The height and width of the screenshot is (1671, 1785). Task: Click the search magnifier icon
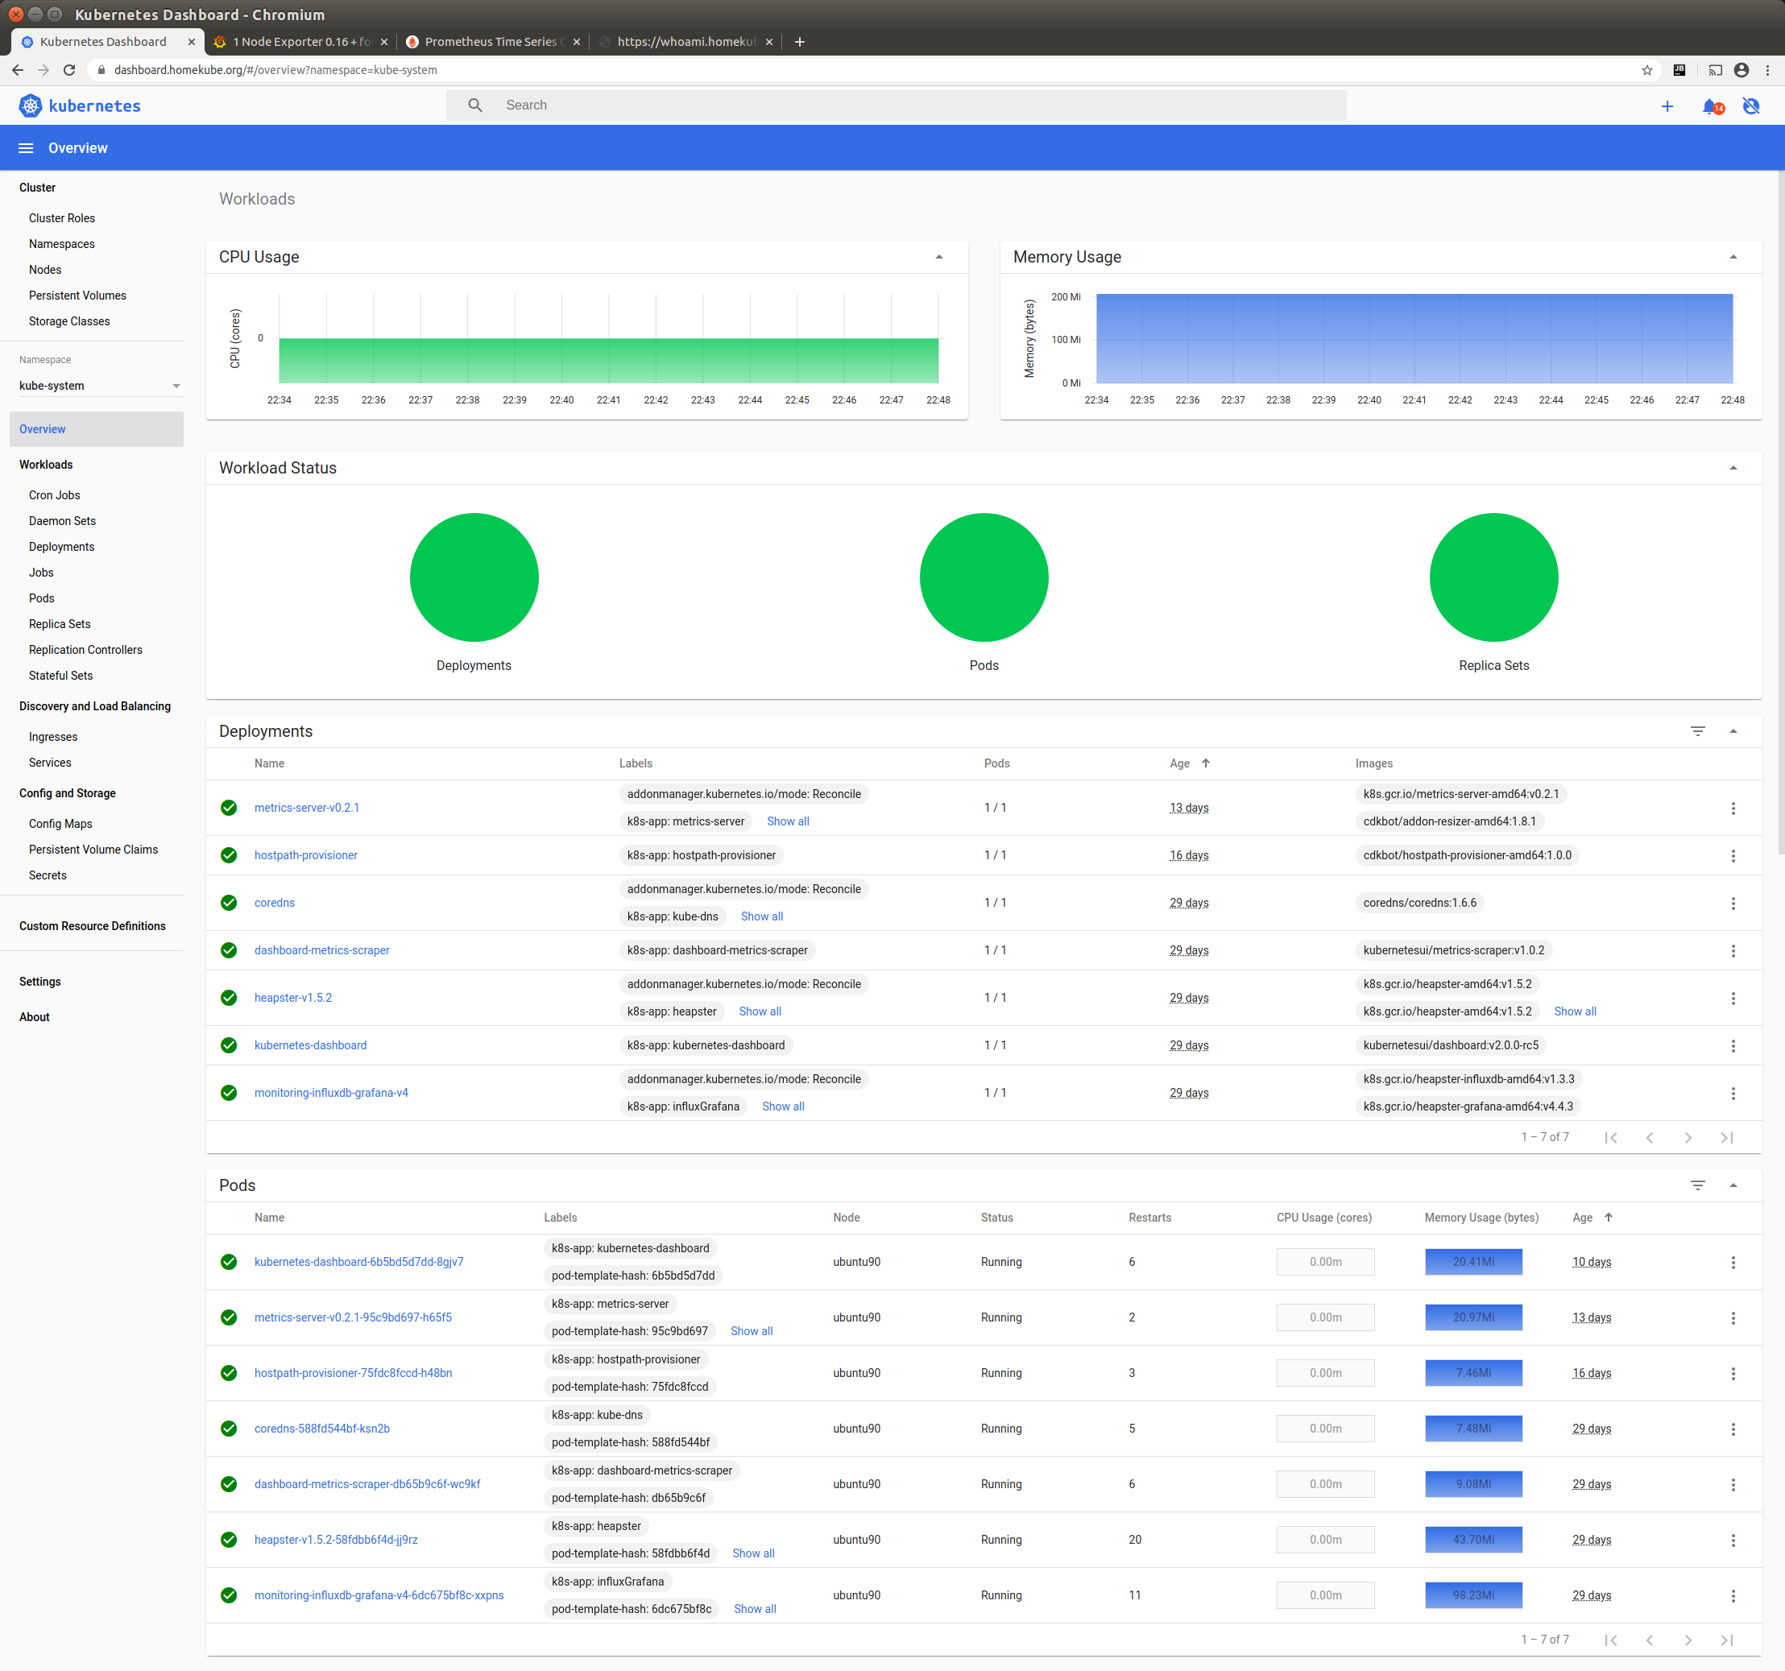pyautogui.click(x=475, y=105)
